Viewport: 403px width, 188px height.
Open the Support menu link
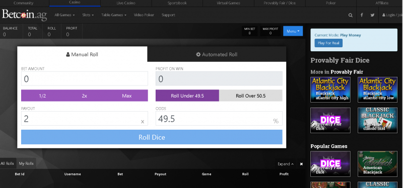click(168, 15)
